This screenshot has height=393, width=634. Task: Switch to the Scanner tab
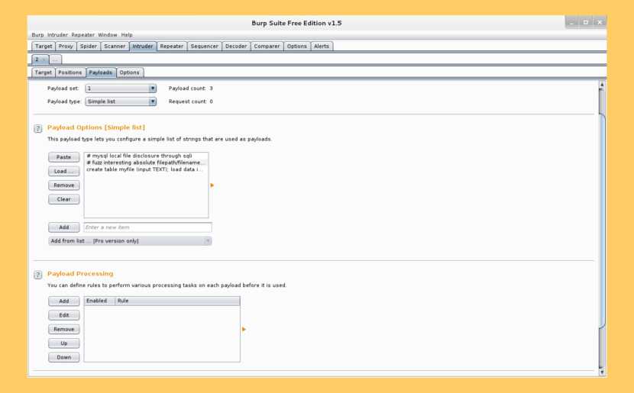(x=115, y=46)
